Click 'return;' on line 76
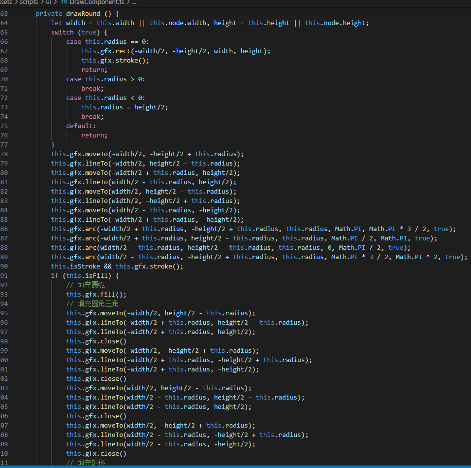Image resolution: width=471 pixels, height=468 pixels. [x=94, y=135]
